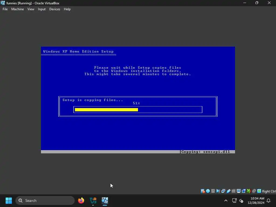Open the View menu

31,9
